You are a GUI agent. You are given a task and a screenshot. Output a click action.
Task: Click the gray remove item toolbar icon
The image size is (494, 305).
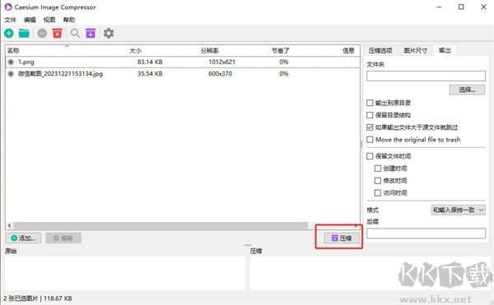pos(42,33)
